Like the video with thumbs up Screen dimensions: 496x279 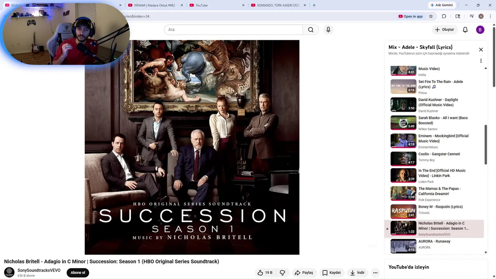265,273
